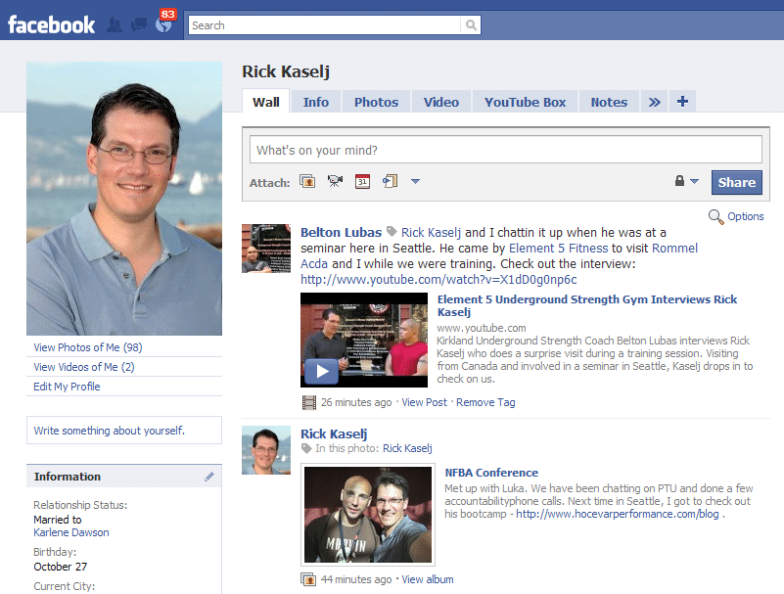Focus the Search input field

(x=324, y=25)
